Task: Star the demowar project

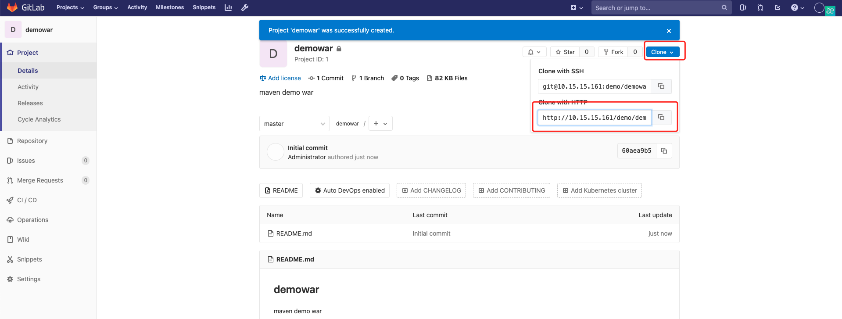Action: [565, 52]
